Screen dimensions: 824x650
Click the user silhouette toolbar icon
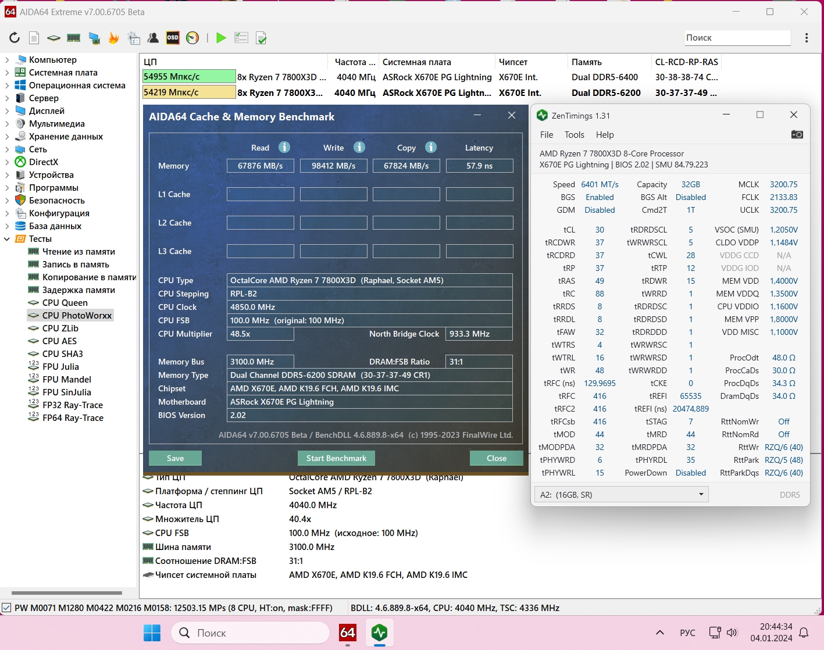(x=153, y=38)
